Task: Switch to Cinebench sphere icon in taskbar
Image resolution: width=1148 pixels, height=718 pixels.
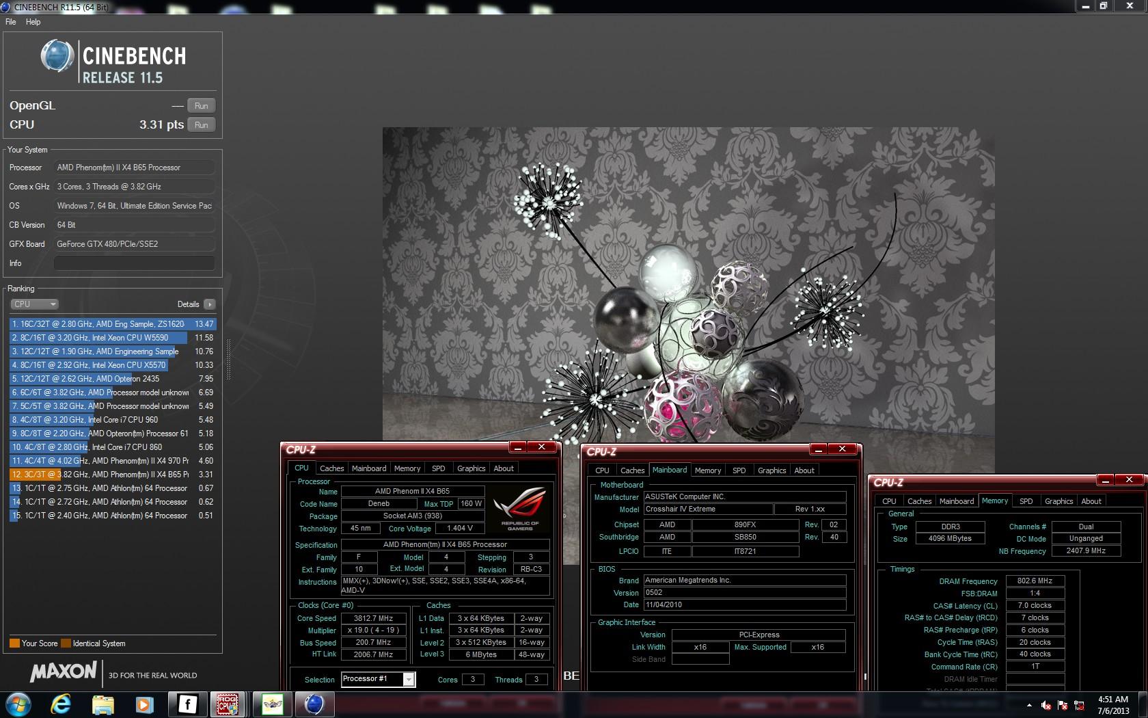Action: click(314, 704)
